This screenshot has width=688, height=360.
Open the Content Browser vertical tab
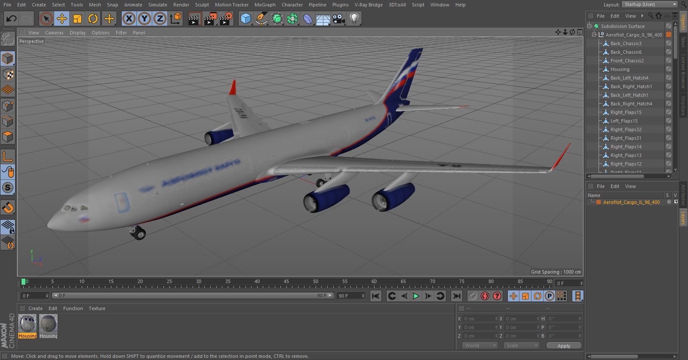[x=683, y=71]
